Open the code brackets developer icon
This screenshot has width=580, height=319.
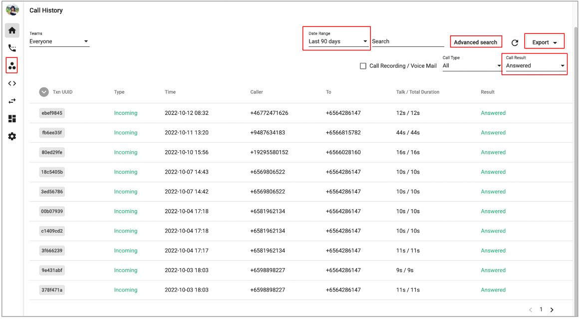12,83
